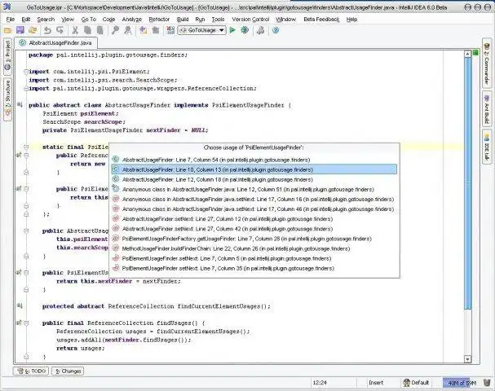Screen dimensions: 495x391
Task: Click the editor vertical scrollbar thumb
Action: pyautogui.click(x=468, y=183)
